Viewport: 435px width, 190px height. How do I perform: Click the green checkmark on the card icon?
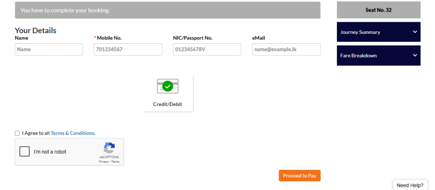pos(167,86)
